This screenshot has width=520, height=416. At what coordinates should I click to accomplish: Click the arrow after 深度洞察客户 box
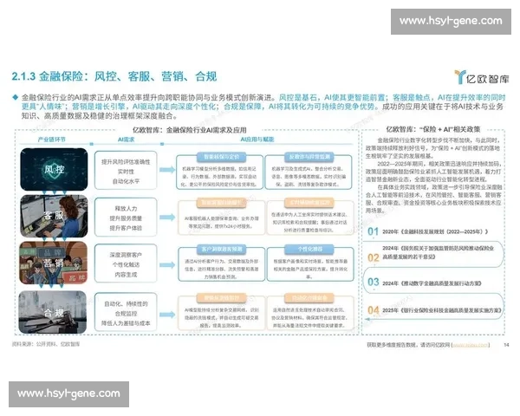(166, 264)
